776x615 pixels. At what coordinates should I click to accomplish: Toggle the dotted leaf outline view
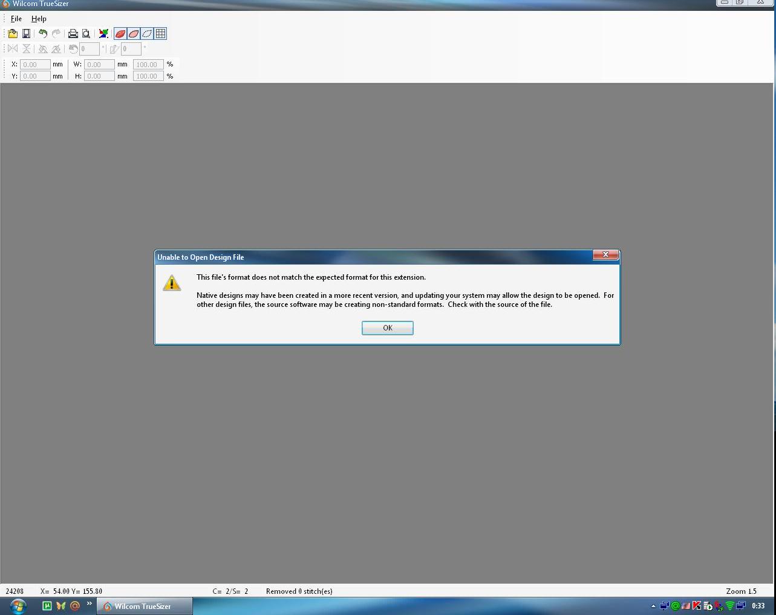click(x=147, y=34)
